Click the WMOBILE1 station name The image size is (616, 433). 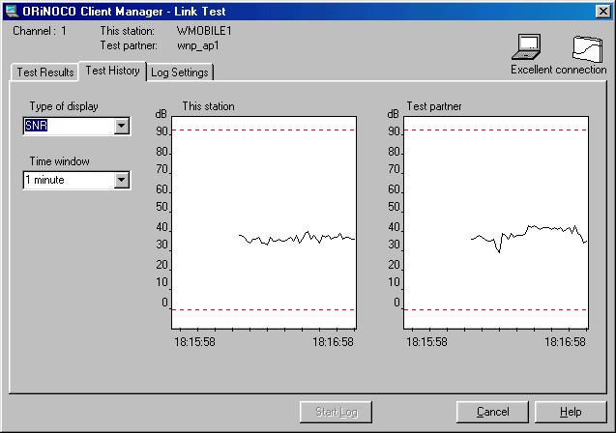pos(205,31)
